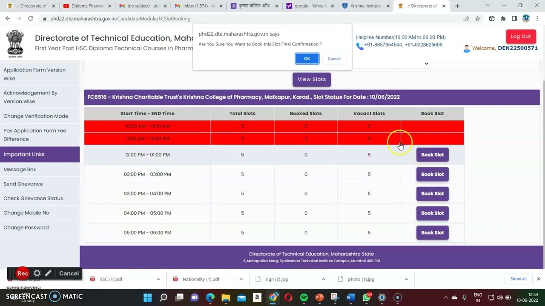Go back using the browser back arrow
The image size is (545, 306).
(8, 19)
